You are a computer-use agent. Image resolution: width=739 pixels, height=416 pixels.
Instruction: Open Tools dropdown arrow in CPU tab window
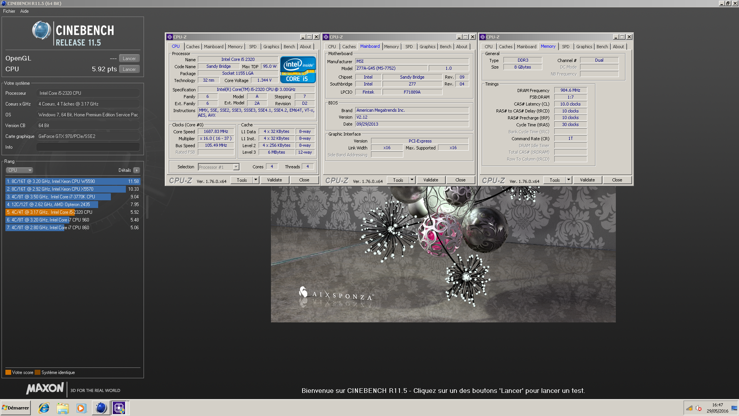click(256, 180)
